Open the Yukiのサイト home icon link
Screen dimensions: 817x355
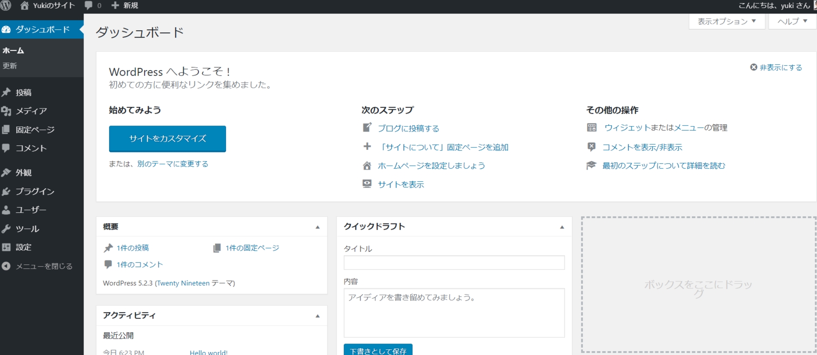25,6
